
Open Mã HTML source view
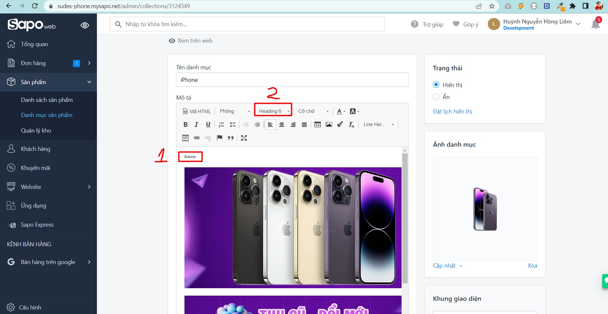click(x=197, y=111)
